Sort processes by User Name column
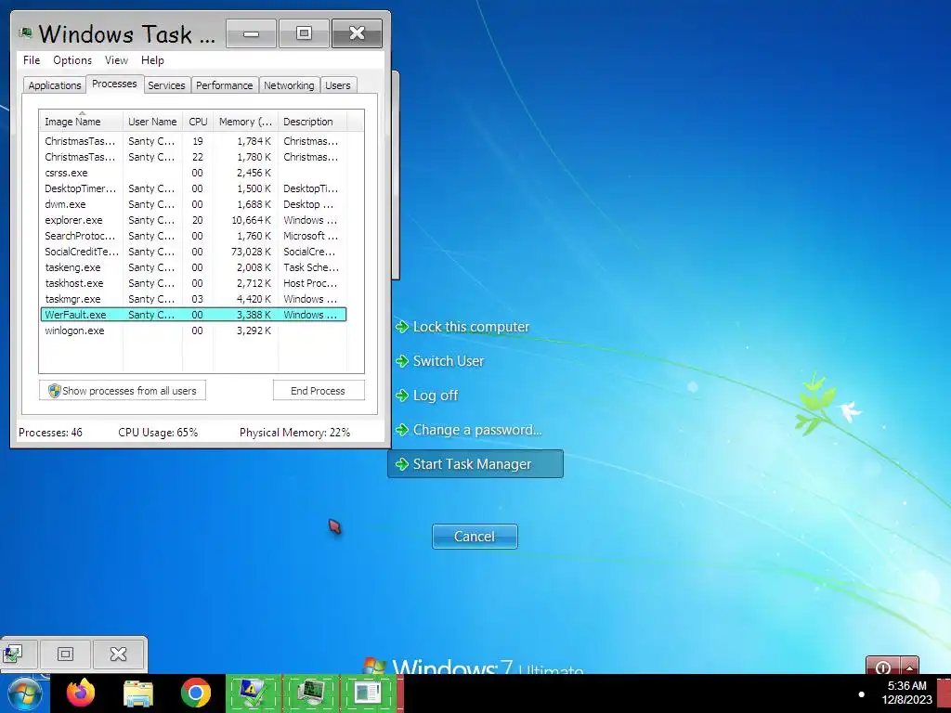951x713 pixels. [x=153, y=122]
